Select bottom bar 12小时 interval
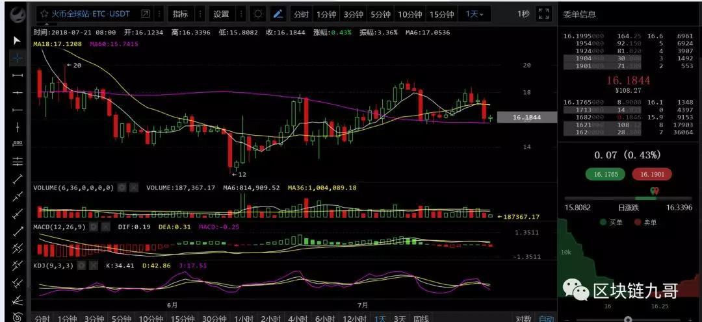702x322 pixels. point(354,318)
